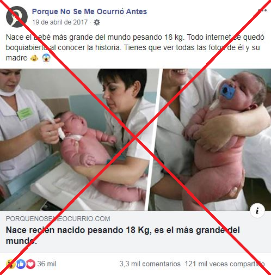Click the screaming face emoji in post
The height and width of the screenshot is (275, 271).
pos(46,58)
